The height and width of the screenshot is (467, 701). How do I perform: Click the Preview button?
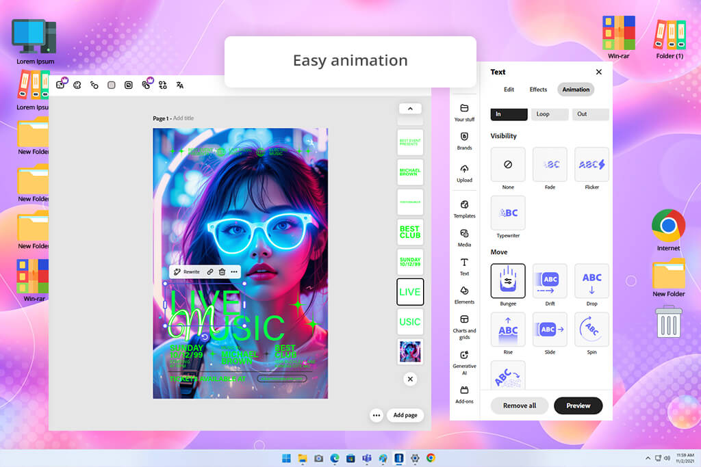coord(578,405)
